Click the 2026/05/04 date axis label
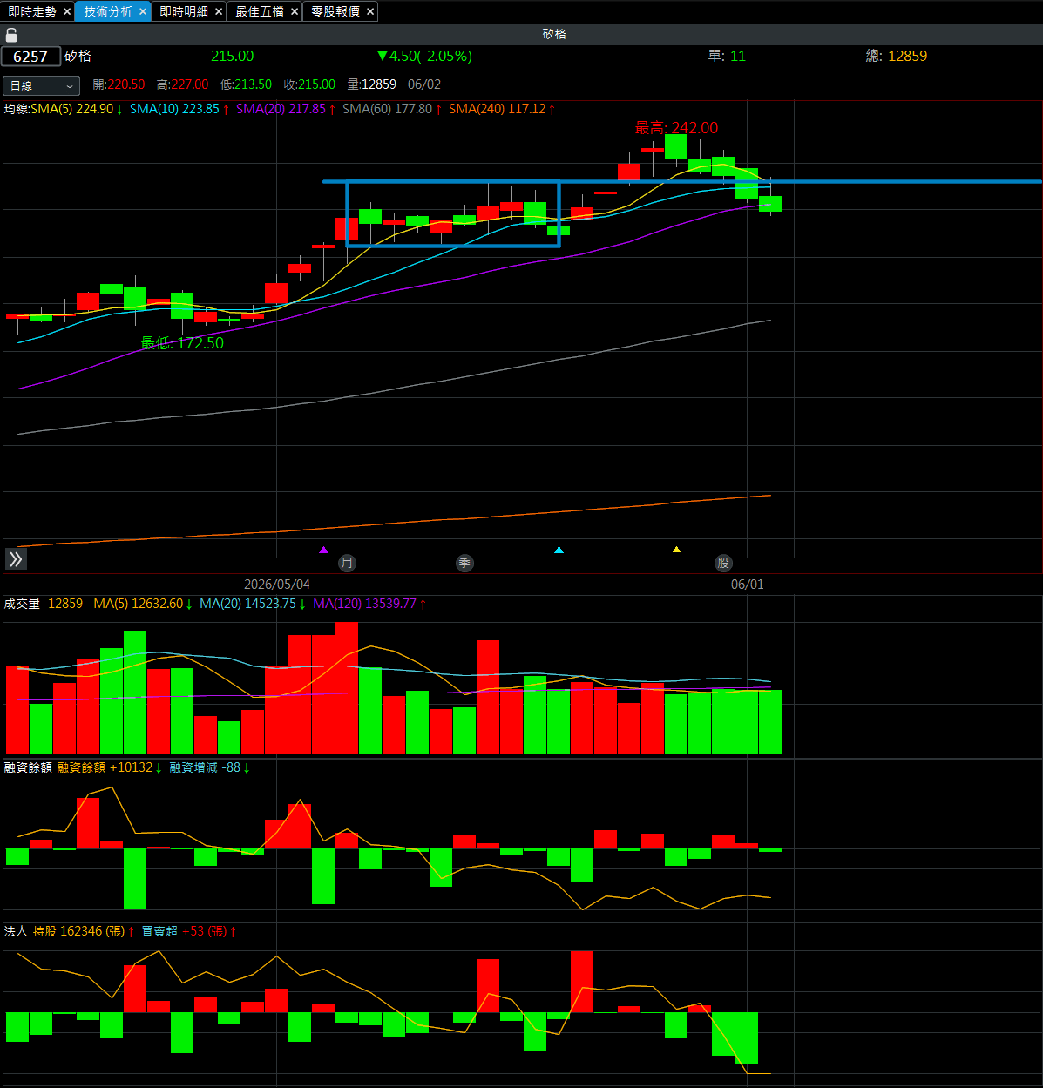 click(x=277, y=585)
